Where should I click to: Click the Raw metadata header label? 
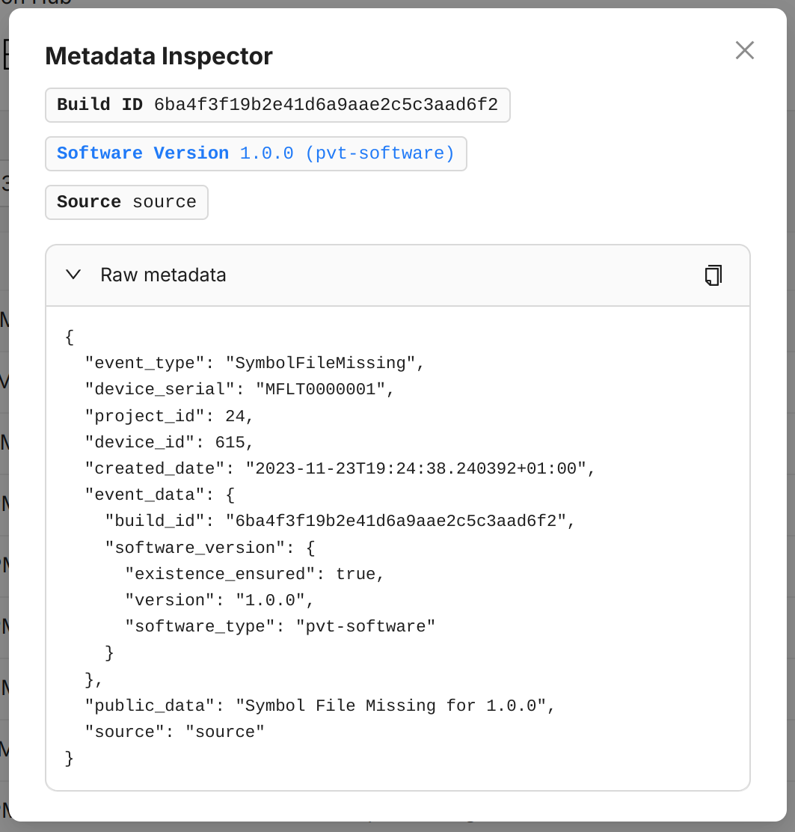point(163,275)
